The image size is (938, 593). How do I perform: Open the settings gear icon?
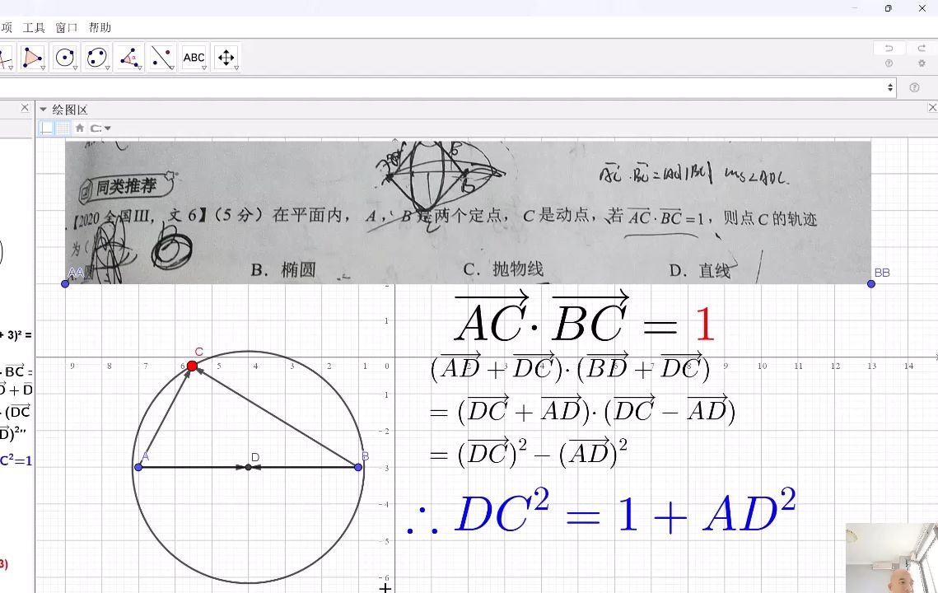pyautogui.click(x=922, y=63)
